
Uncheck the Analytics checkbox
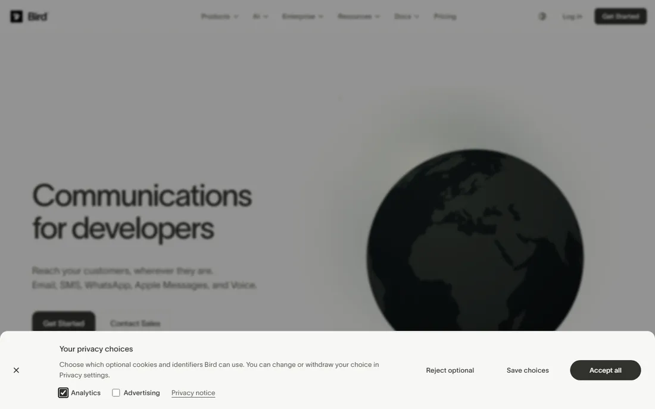(63, 393)
